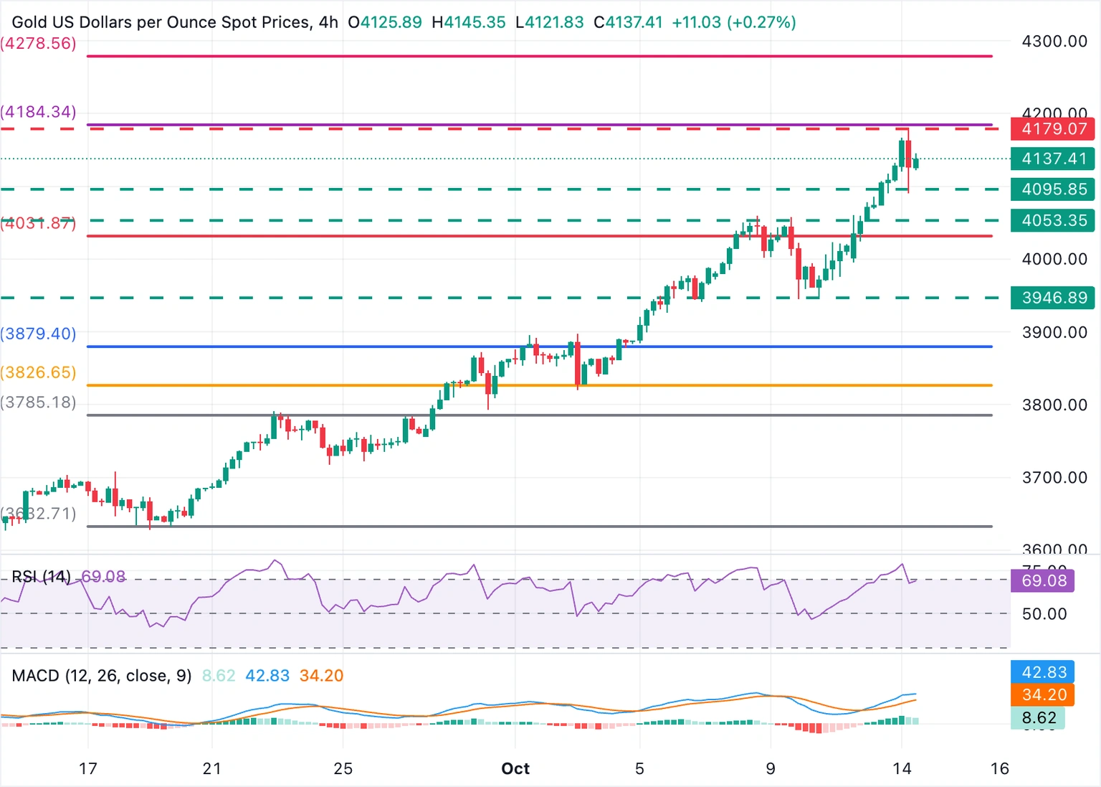This screenshot has width=1101, height=787.
Task: Select the blue MACD 42.83 badge
Action: coord(1042,672)
